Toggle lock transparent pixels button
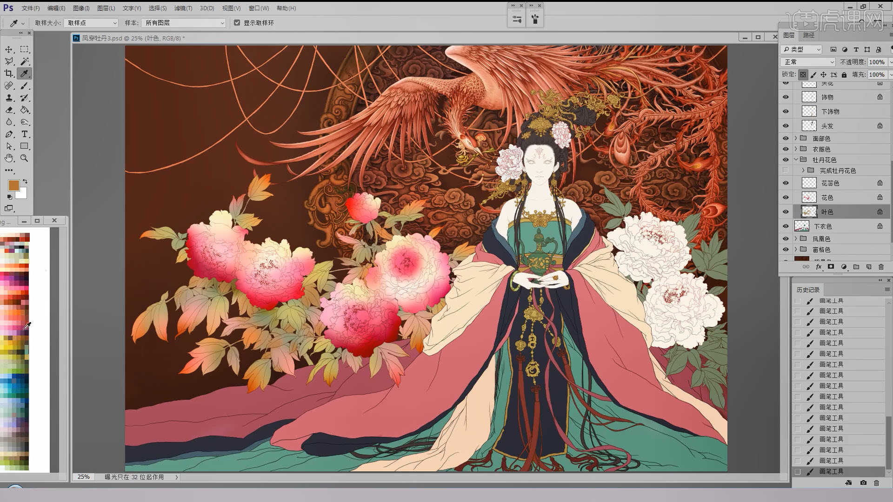Viewport: 893px width, 502px height. tap(803, 74)
